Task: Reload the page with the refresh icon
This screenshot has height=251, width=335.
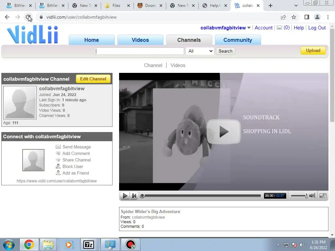Action: click(28, 17)
